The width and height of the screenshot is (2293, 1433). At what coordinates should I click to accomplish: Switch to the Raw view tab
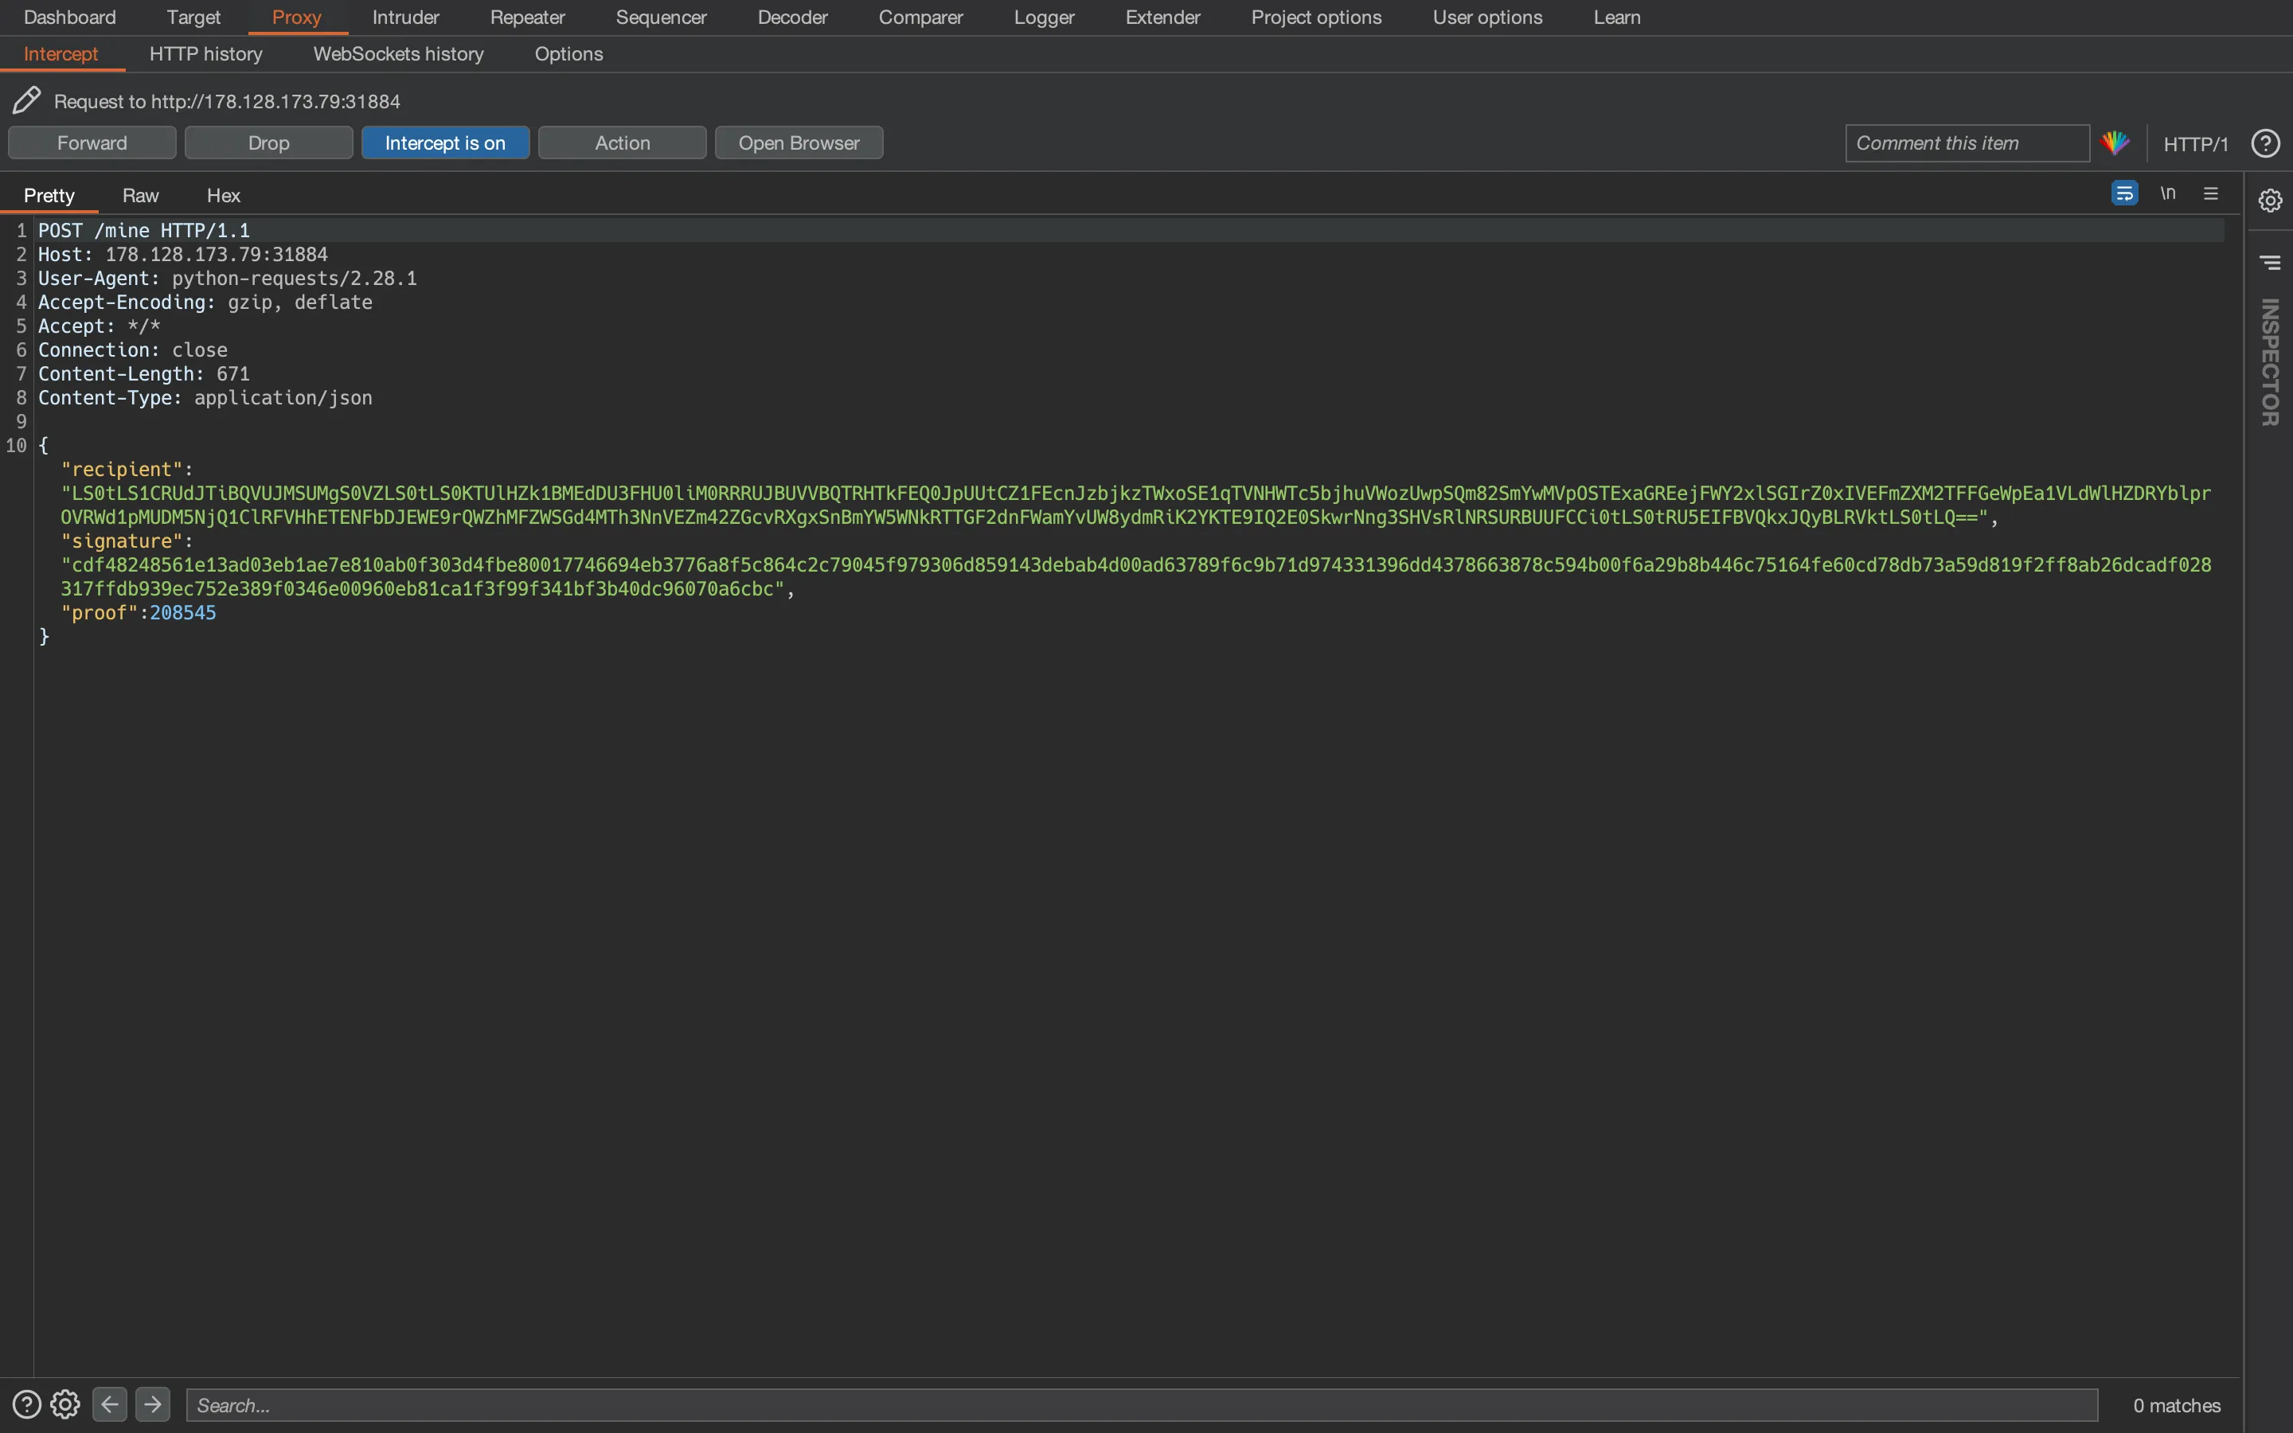click(x=140, y=195)
